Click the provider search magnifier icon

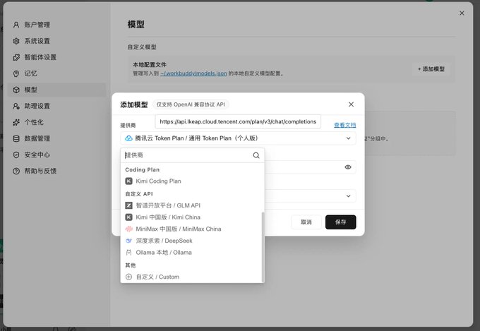pyautogui.click(x=256, y=155)
